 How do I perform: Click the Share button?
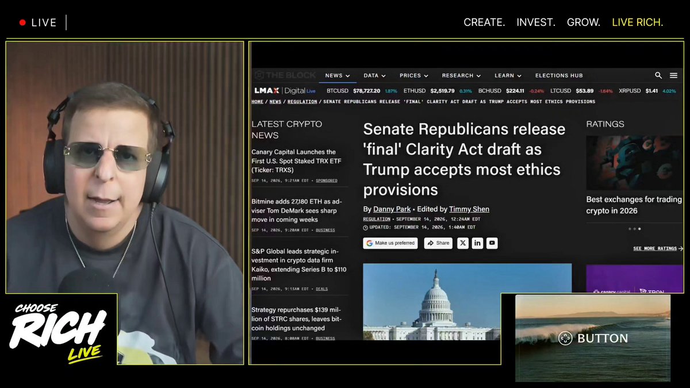(x=438, y=243)
